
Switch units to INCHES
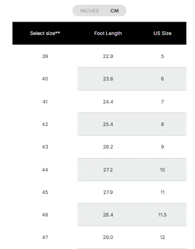point(90,11)
